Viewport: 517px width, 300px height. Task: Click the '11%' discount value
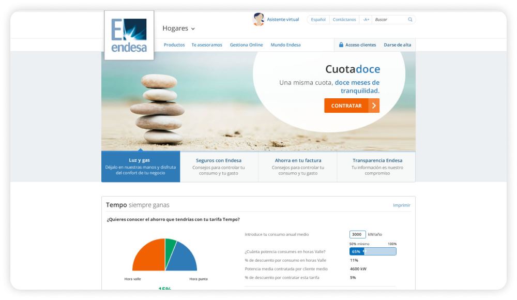pos(354,260)
